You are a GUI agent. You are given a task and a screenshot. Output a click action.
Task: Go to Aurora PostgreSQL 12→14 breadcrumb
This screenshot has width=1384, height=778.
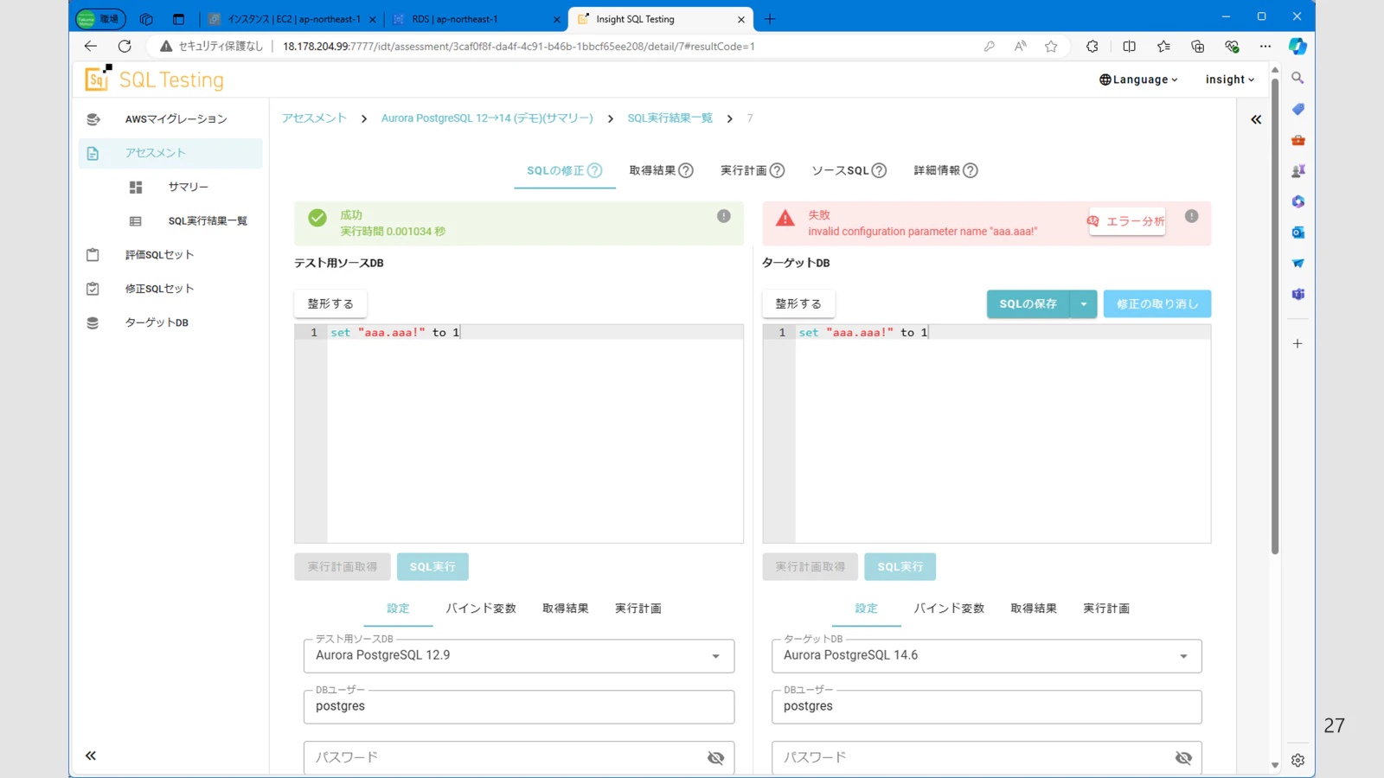pos(487,118)
